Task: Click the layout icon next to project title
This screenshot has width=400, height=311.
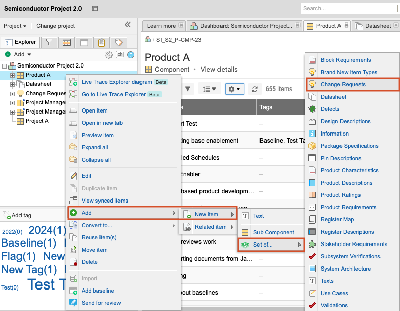Action: [95, 9]
